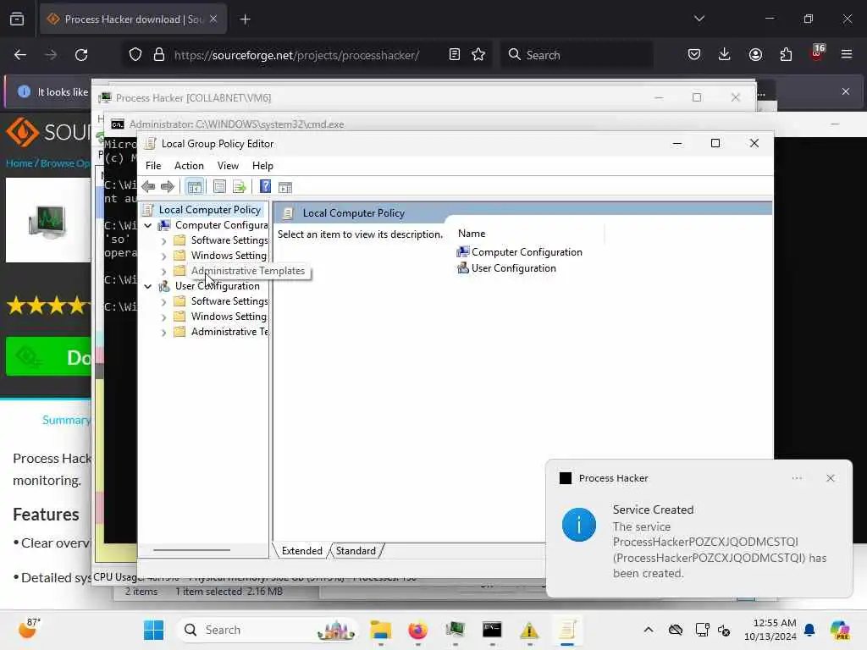Select the Process Hacker download browser tab

point(133,19)
